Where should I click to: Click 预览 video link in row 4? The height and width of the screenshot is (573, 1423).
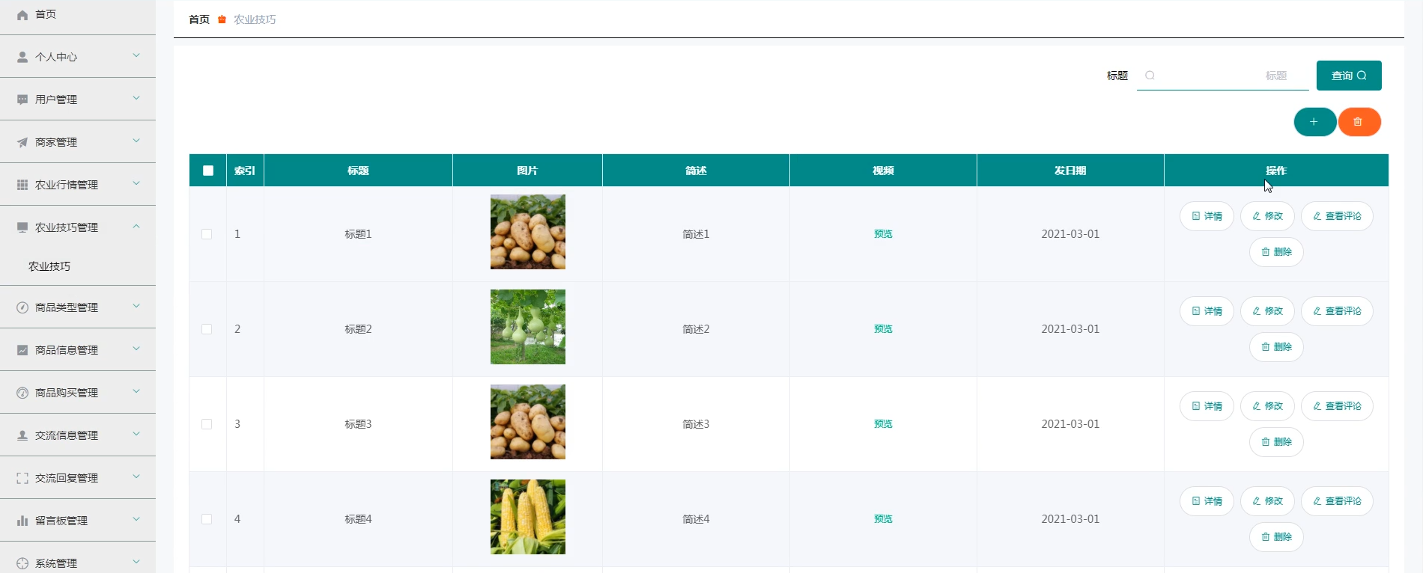tap(883, 519)
